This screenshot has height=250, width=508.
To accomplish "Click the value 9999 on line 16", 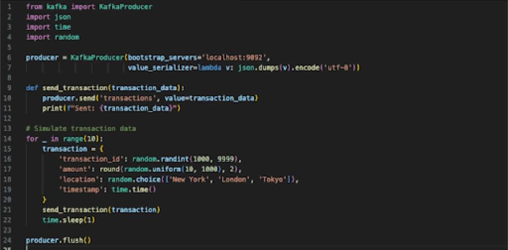I will [x=226, y=159].
